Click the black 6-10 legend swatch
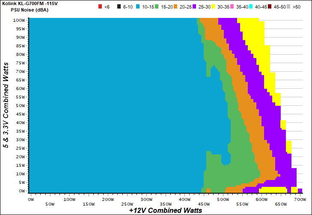 [x=119, y=7]
